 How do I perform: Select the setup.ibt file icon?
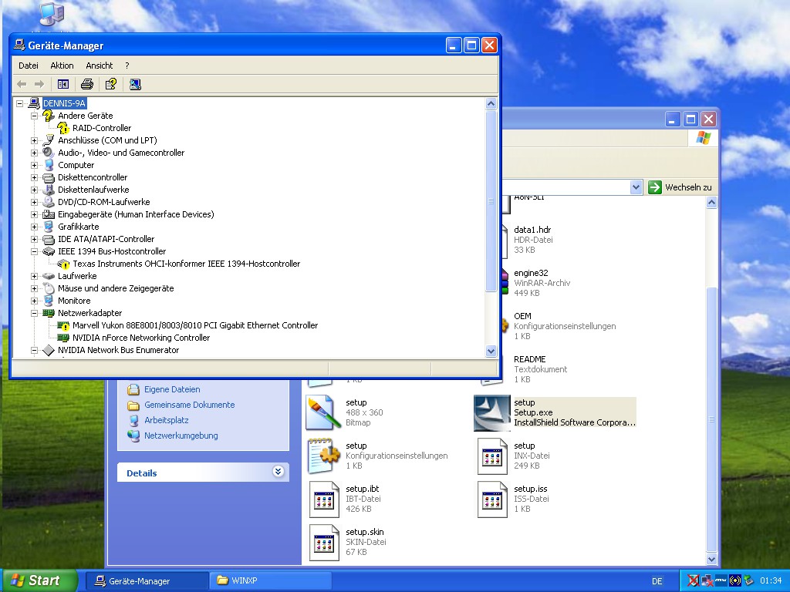coord(324,499)
